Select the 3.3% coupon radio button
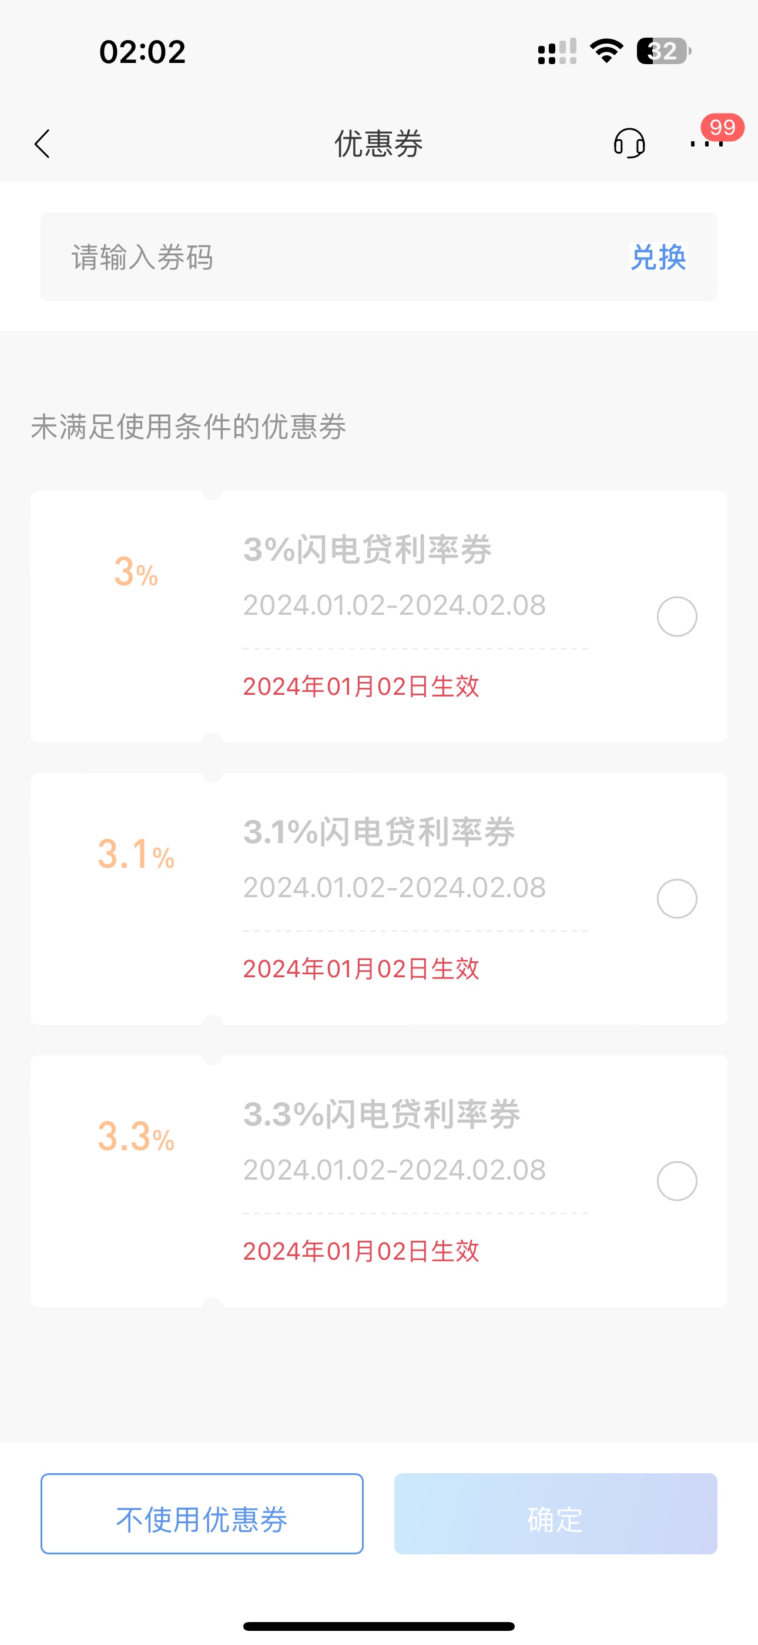 tap(677, 1181)
